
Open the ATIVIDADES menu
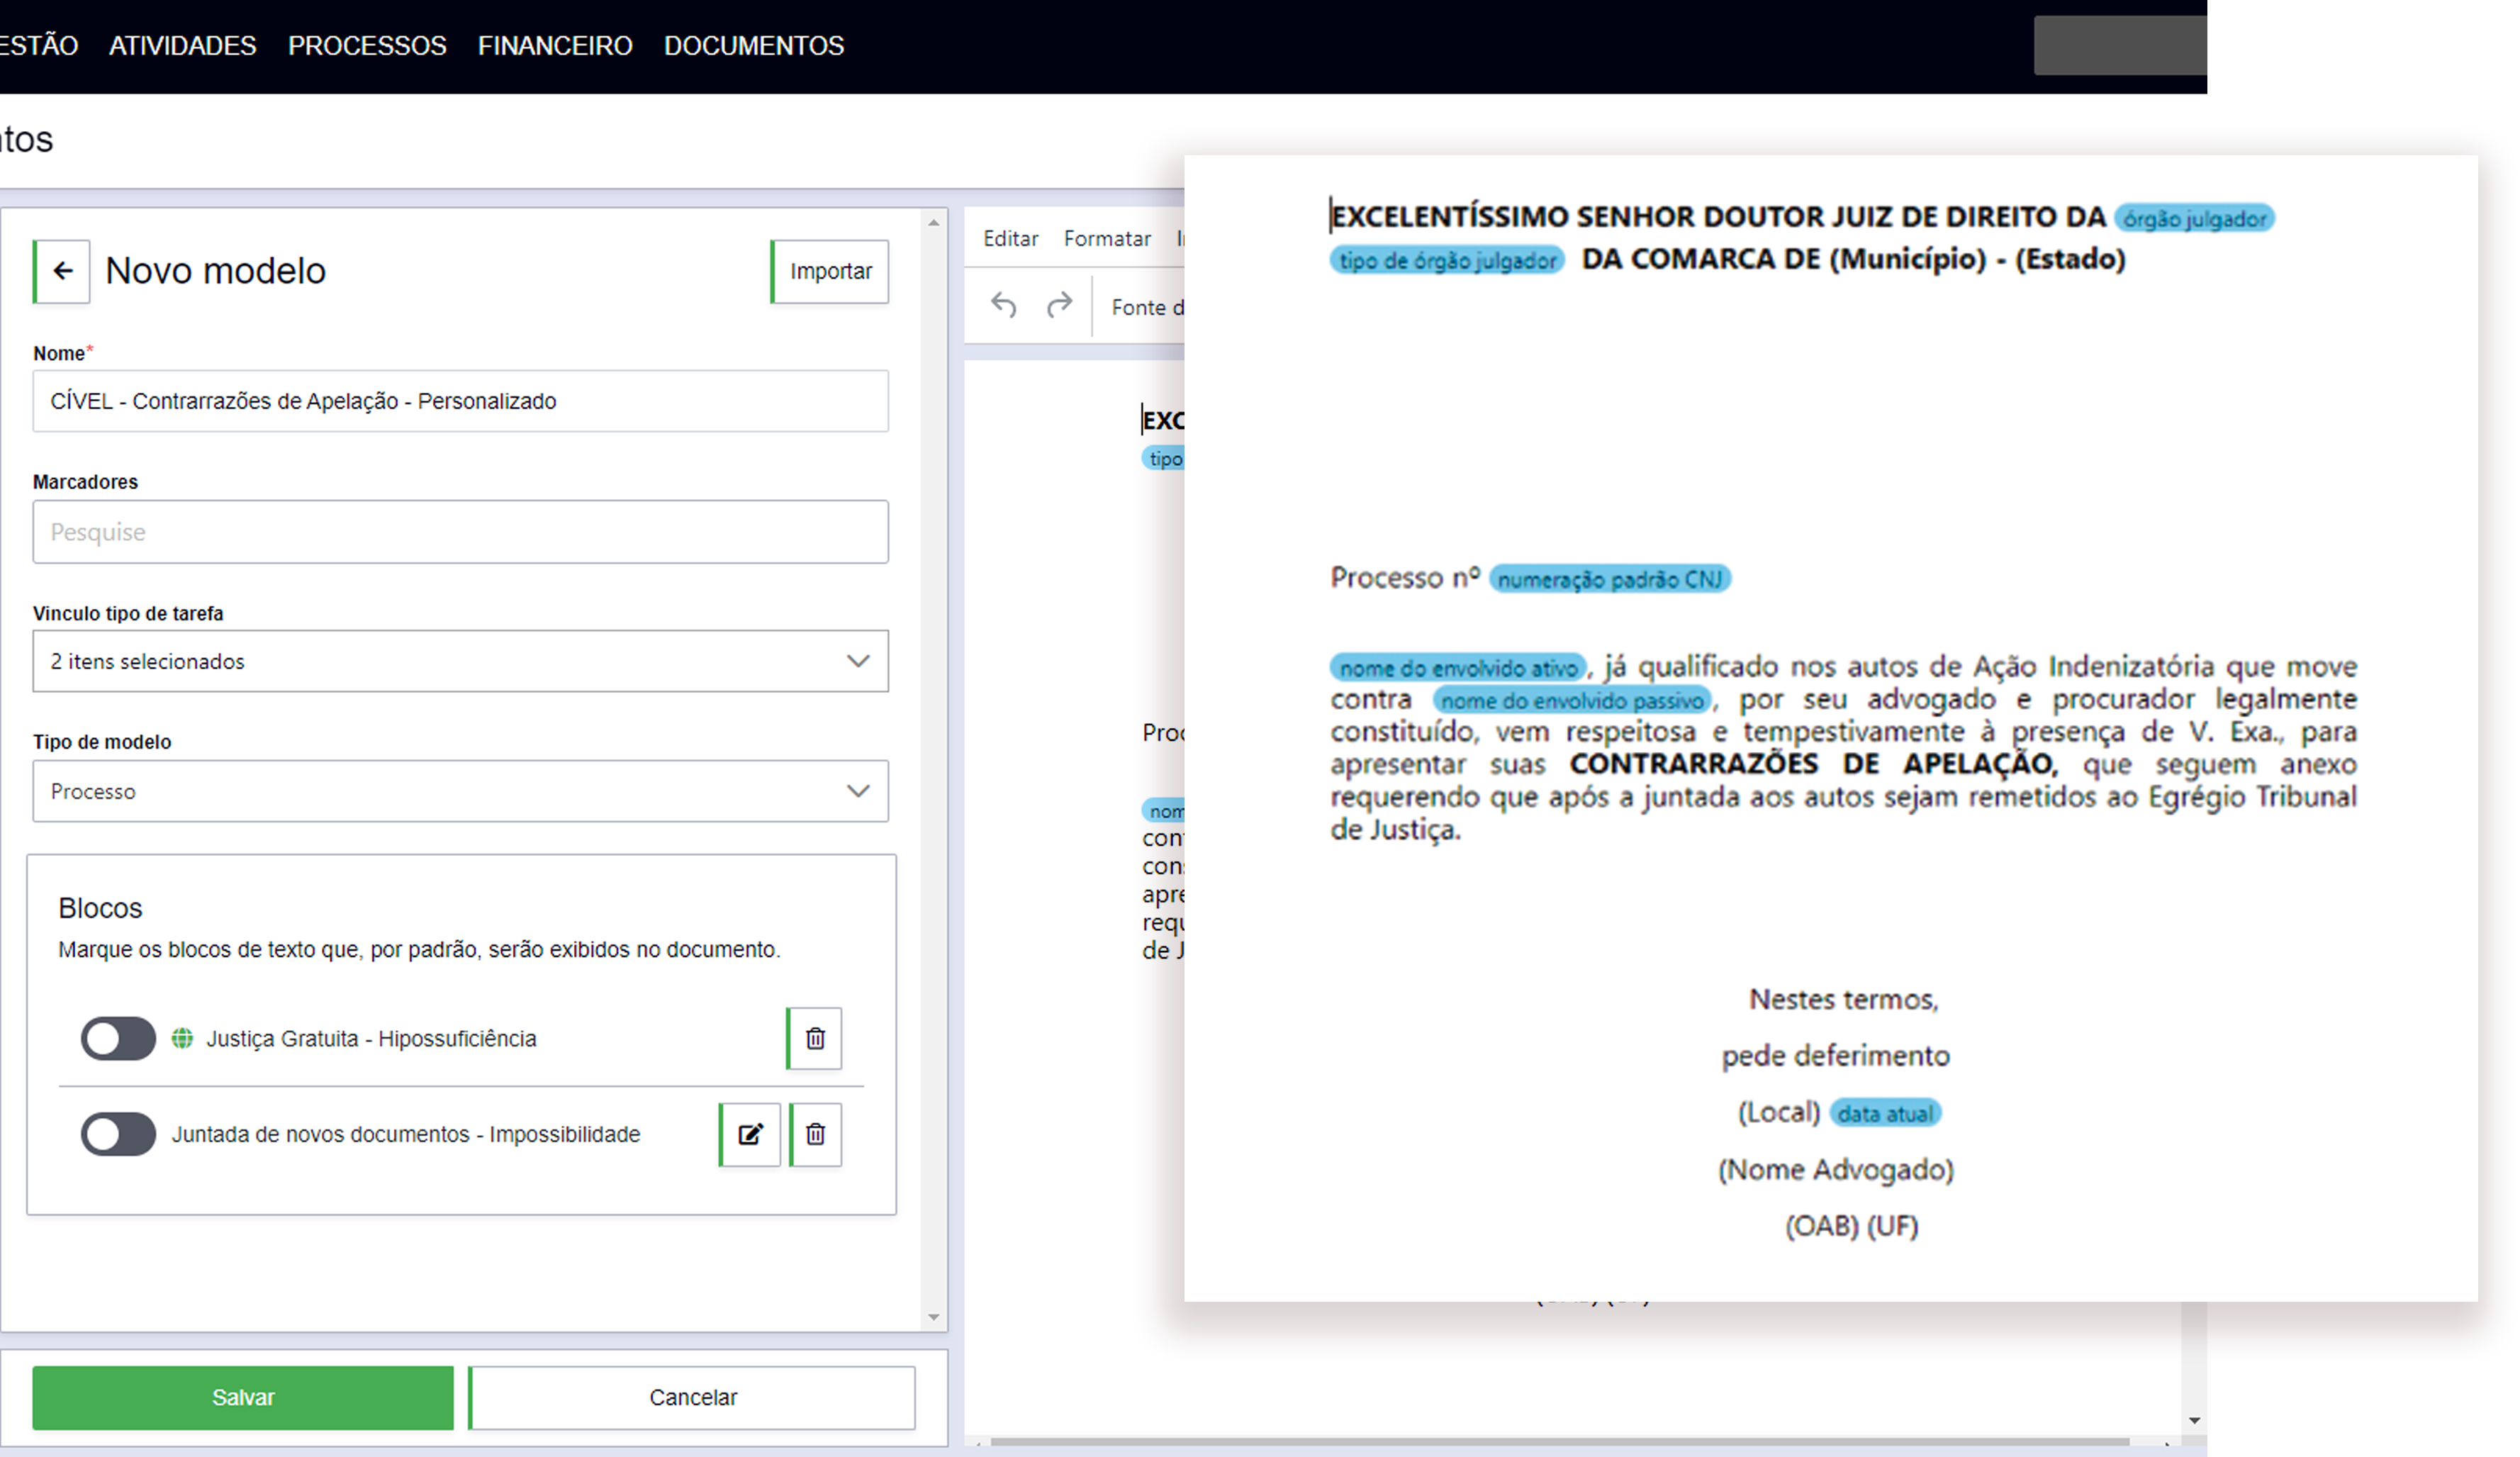pyautogui.click(x=182, y=46)
